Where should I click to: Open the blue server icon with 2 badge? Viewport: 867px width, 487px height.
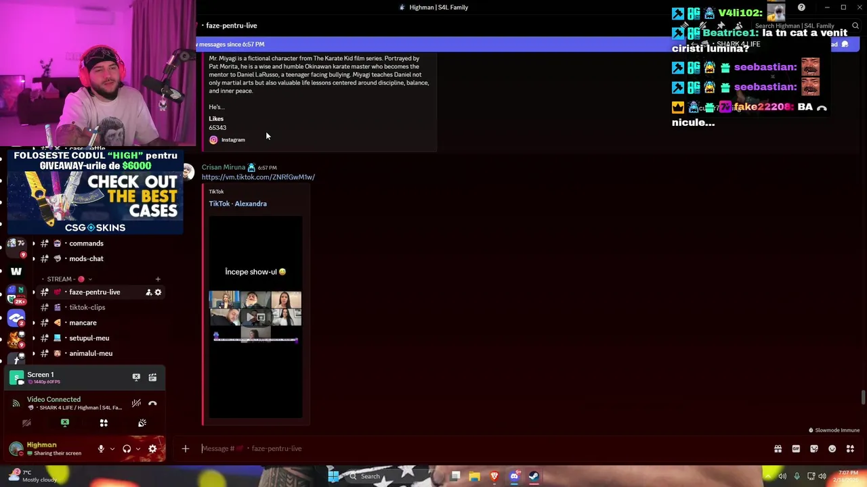tap(16, 318)
